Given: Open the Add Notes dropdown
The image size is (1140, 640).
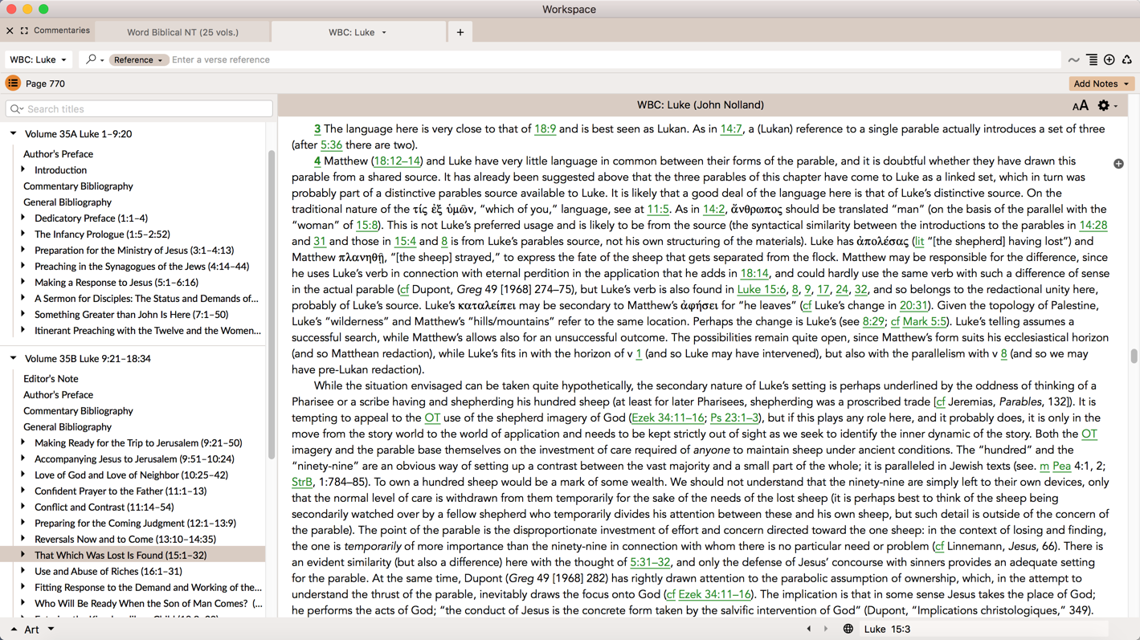Looking at the screenshot, I should tap(1101, 84).
